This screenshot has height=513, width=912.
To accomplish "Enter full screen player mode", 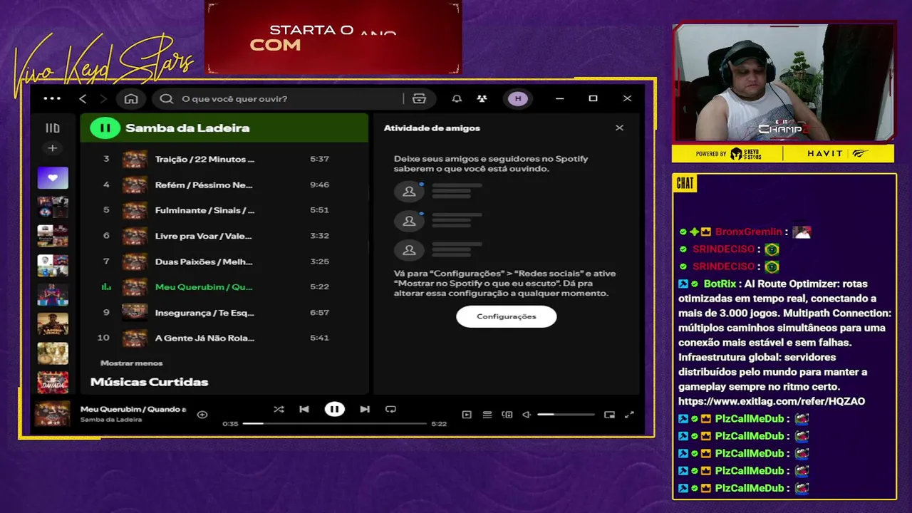I will point(629,414).
